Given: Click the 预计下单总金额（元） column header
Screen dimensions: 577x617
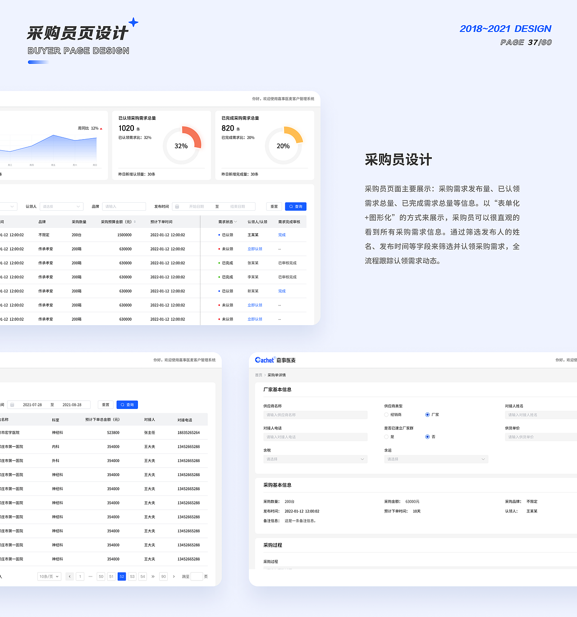Looking at the screenshot, I should [103, 420].
